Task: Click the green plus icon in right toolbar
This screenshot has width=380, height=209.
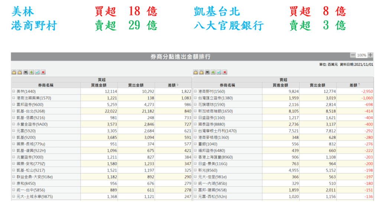Action: point(213,72)
